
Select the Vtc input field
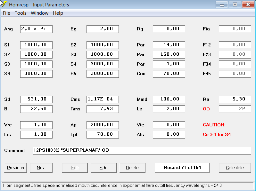point(169,125)
